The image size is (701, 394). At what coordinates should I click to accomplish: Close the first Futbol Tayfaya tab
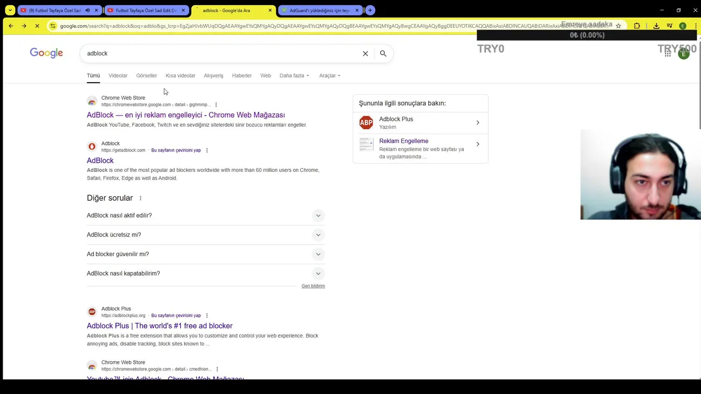[x=96, y=10]
